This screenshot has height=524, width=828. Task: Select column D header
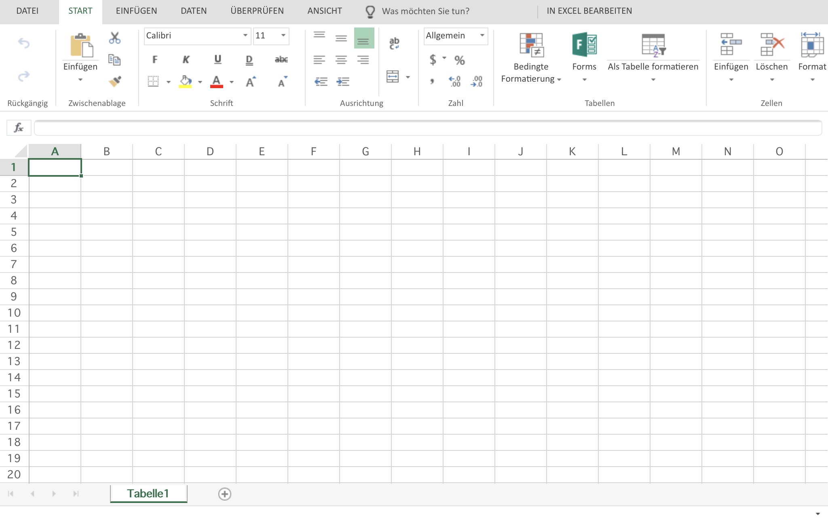210,151
